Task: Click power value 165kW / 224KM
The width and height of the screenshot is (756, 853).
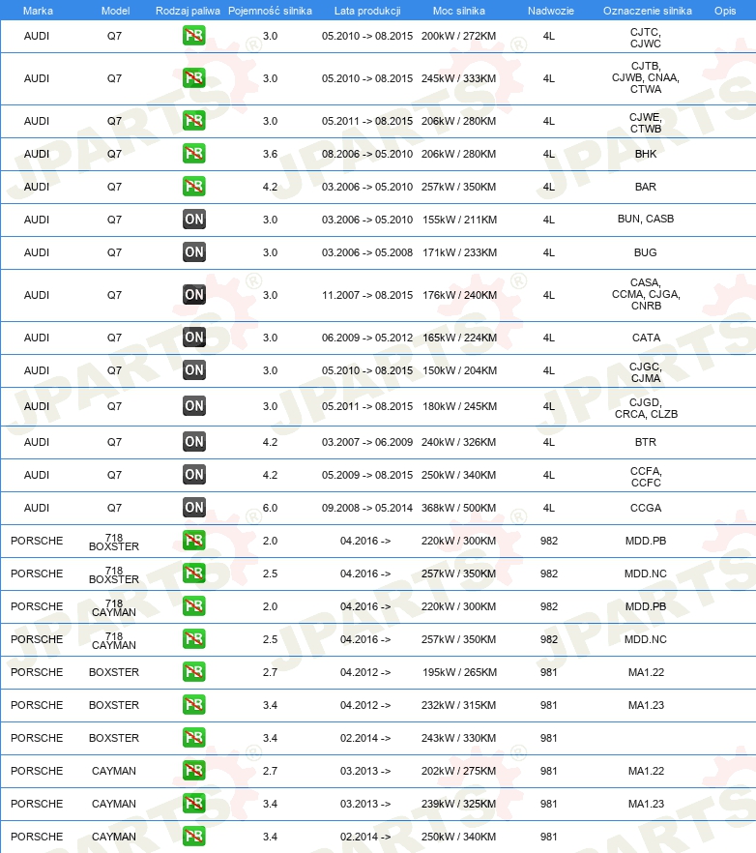Action: [459, 338]
